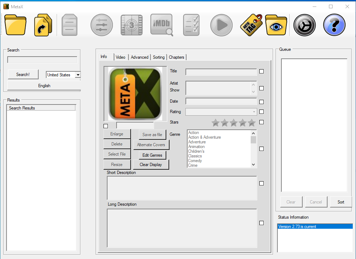Tick the checkbox next to Stars
This screenshot has width=356, height=259.
pyautogui.click(x=261, y=122)
